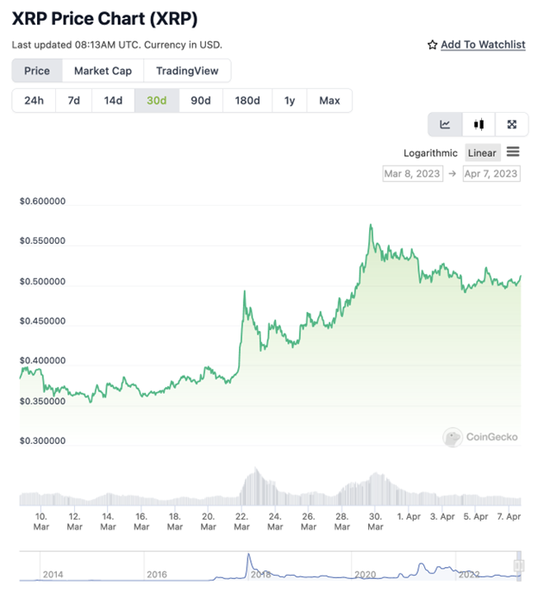Switch to the Market Cap tab
The image size is (538, 592).
coord(103,71)
